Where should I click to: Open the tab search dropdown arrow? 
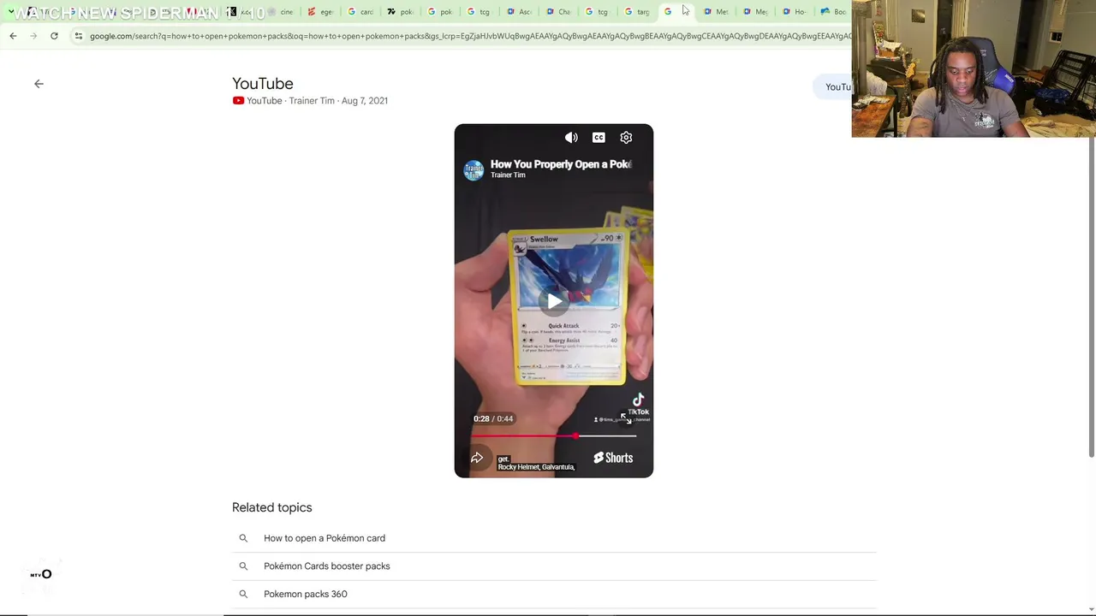point(10,12)
